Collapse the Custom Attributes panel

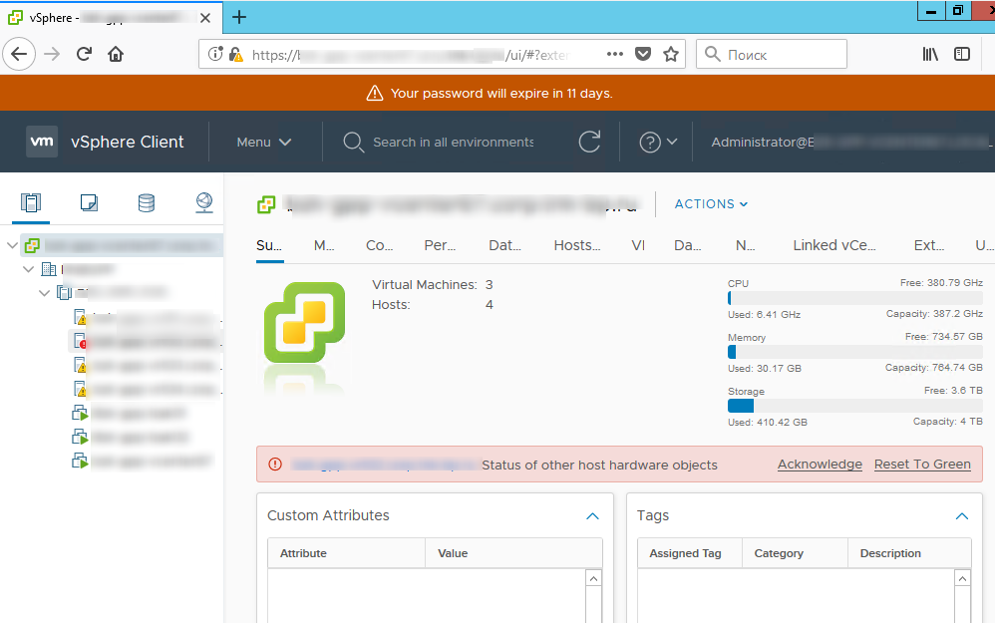tap(592, 515)
